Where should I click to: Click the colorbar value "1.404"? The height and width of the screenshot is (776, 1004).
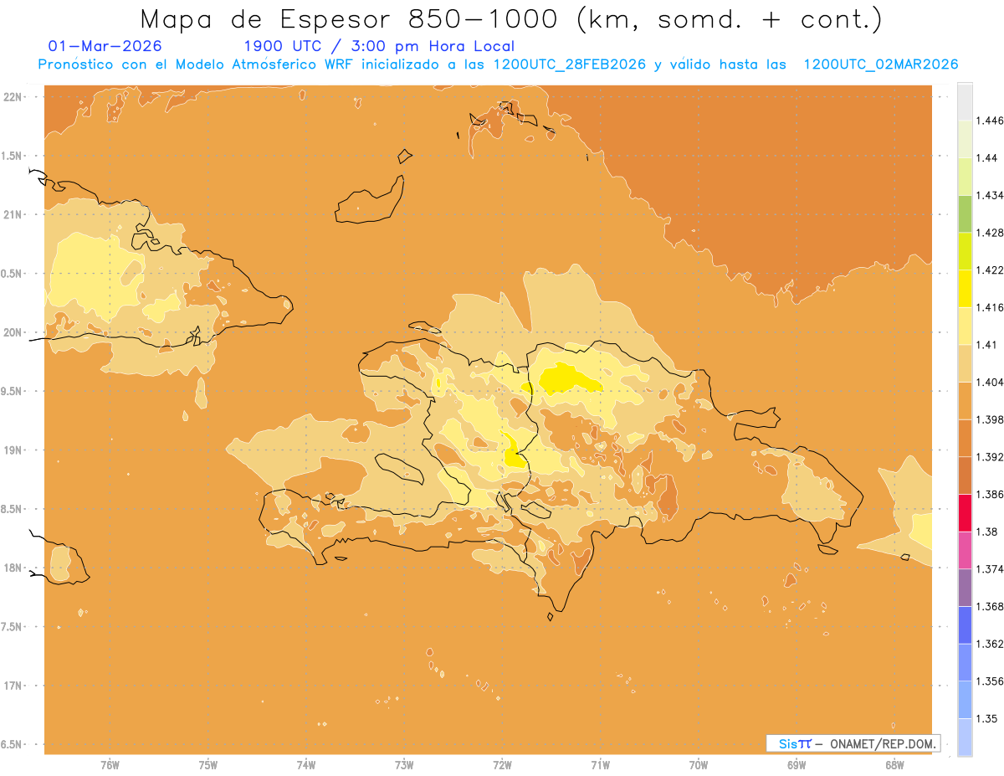(x=990, y=382)
